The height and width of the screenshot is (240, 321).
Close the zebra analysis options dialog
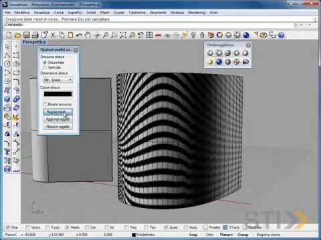[76, 50]
